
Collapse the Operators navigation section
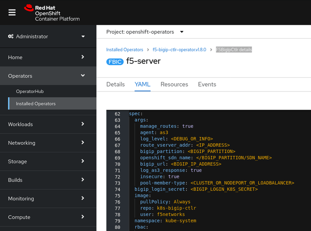(x=48, y=76)
